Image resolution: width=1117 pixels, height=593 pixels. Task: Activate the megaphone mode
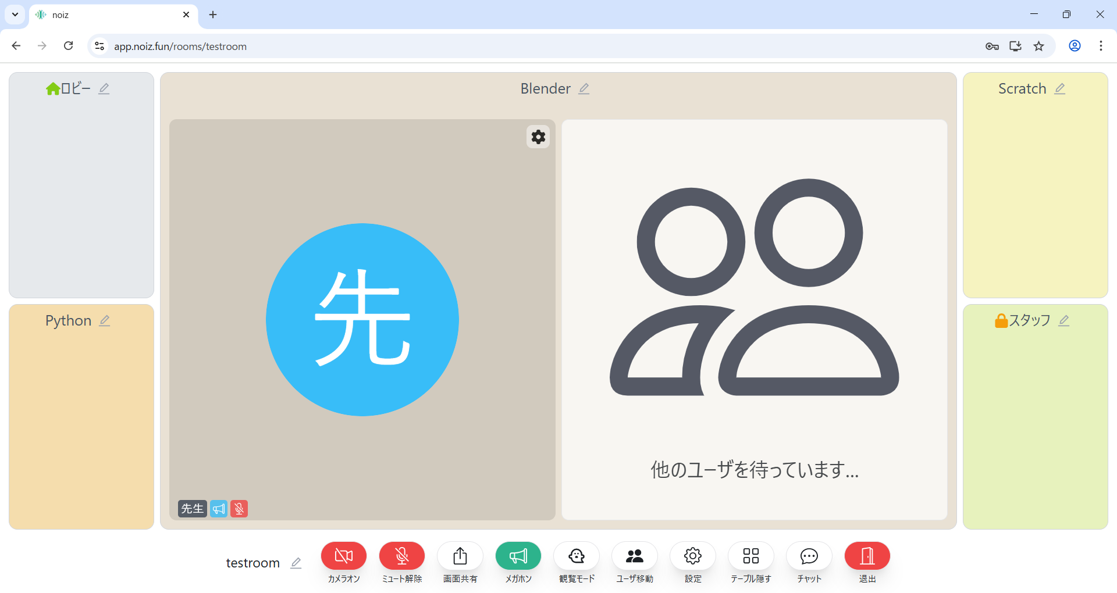coord(518,556)
